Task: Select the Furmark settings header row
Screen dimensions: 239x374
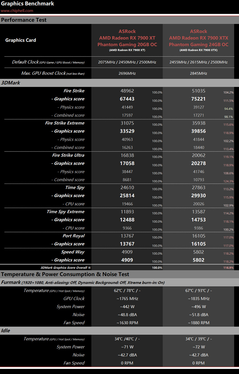Action: [x=119, y=283]
